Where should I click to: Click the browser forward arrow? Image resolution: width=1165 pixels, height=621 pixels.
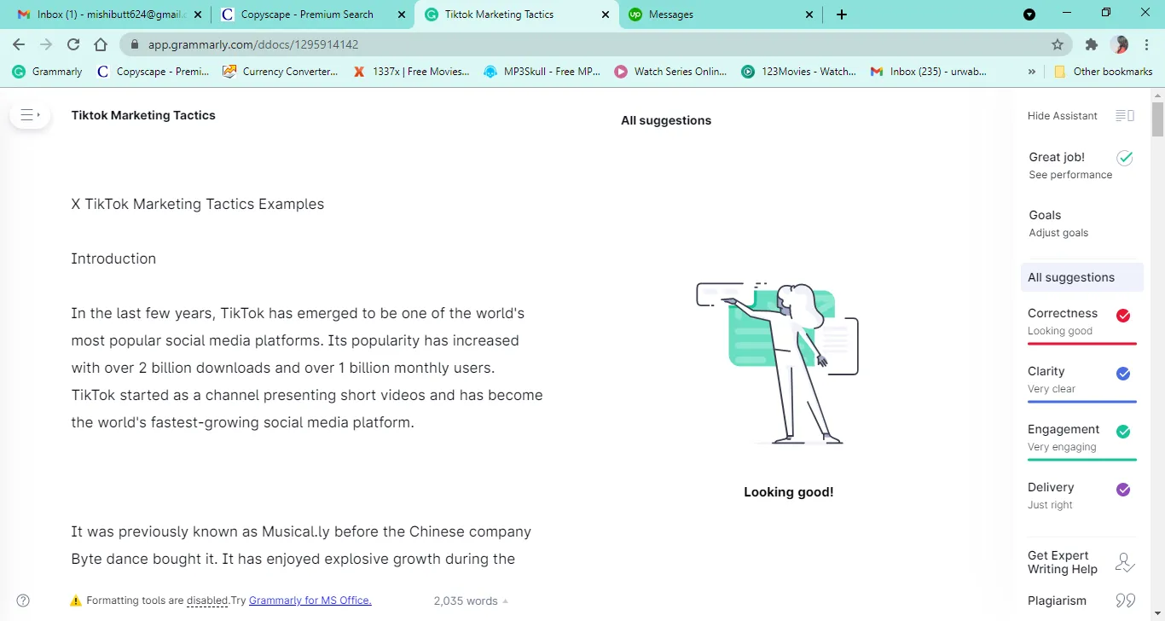pyautogui.click(x=46, y=44)
